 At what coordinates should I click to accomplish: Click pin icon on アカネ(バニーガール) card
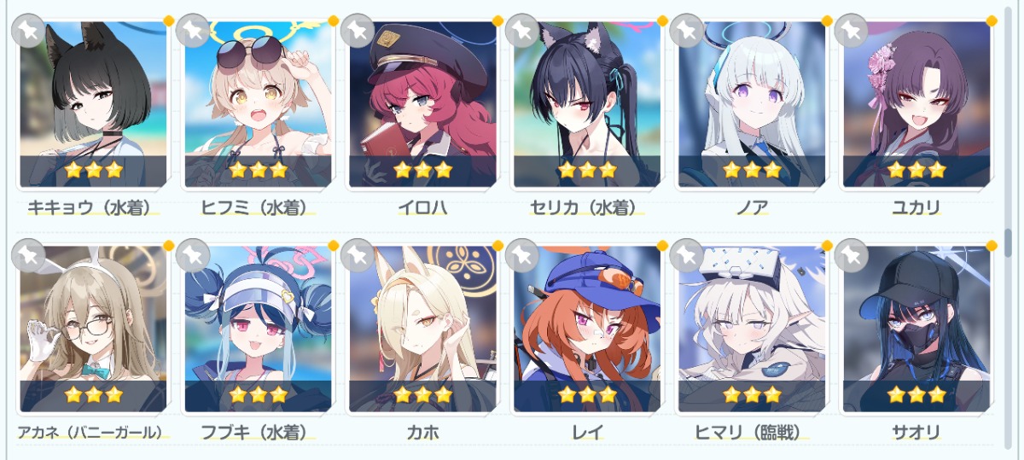[28, 255]
